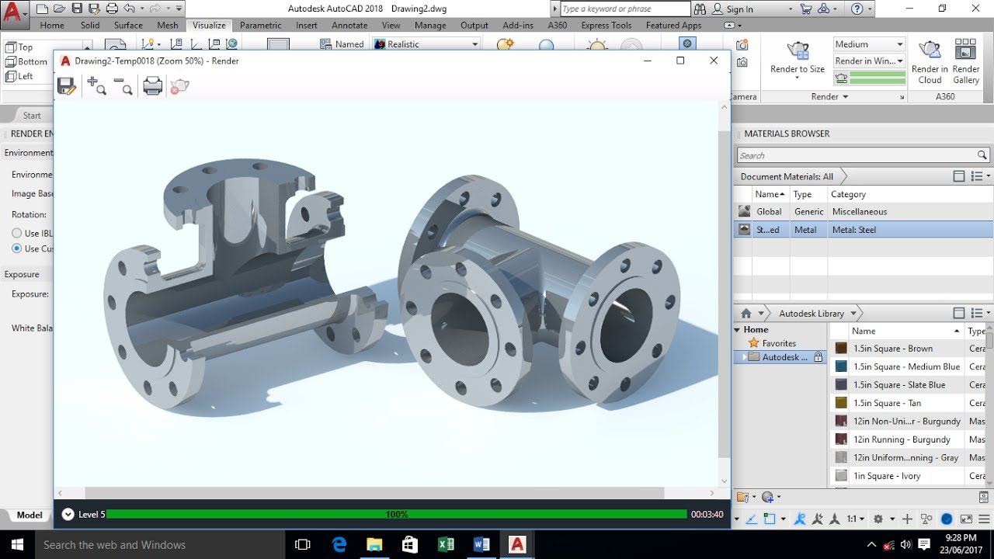The height and width of the screenshot is (559, 994).
Task: Click the 1.5in Square - Brown swatch
Action: tap(841, 349)
